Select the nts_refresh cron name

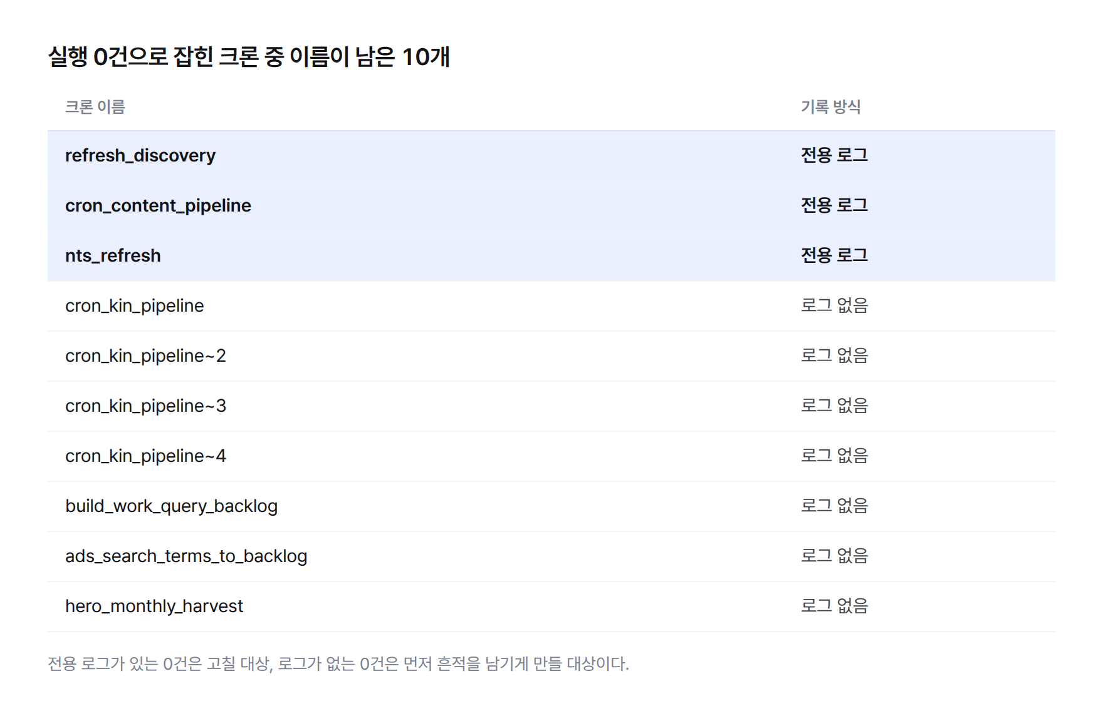pos(113,255)
